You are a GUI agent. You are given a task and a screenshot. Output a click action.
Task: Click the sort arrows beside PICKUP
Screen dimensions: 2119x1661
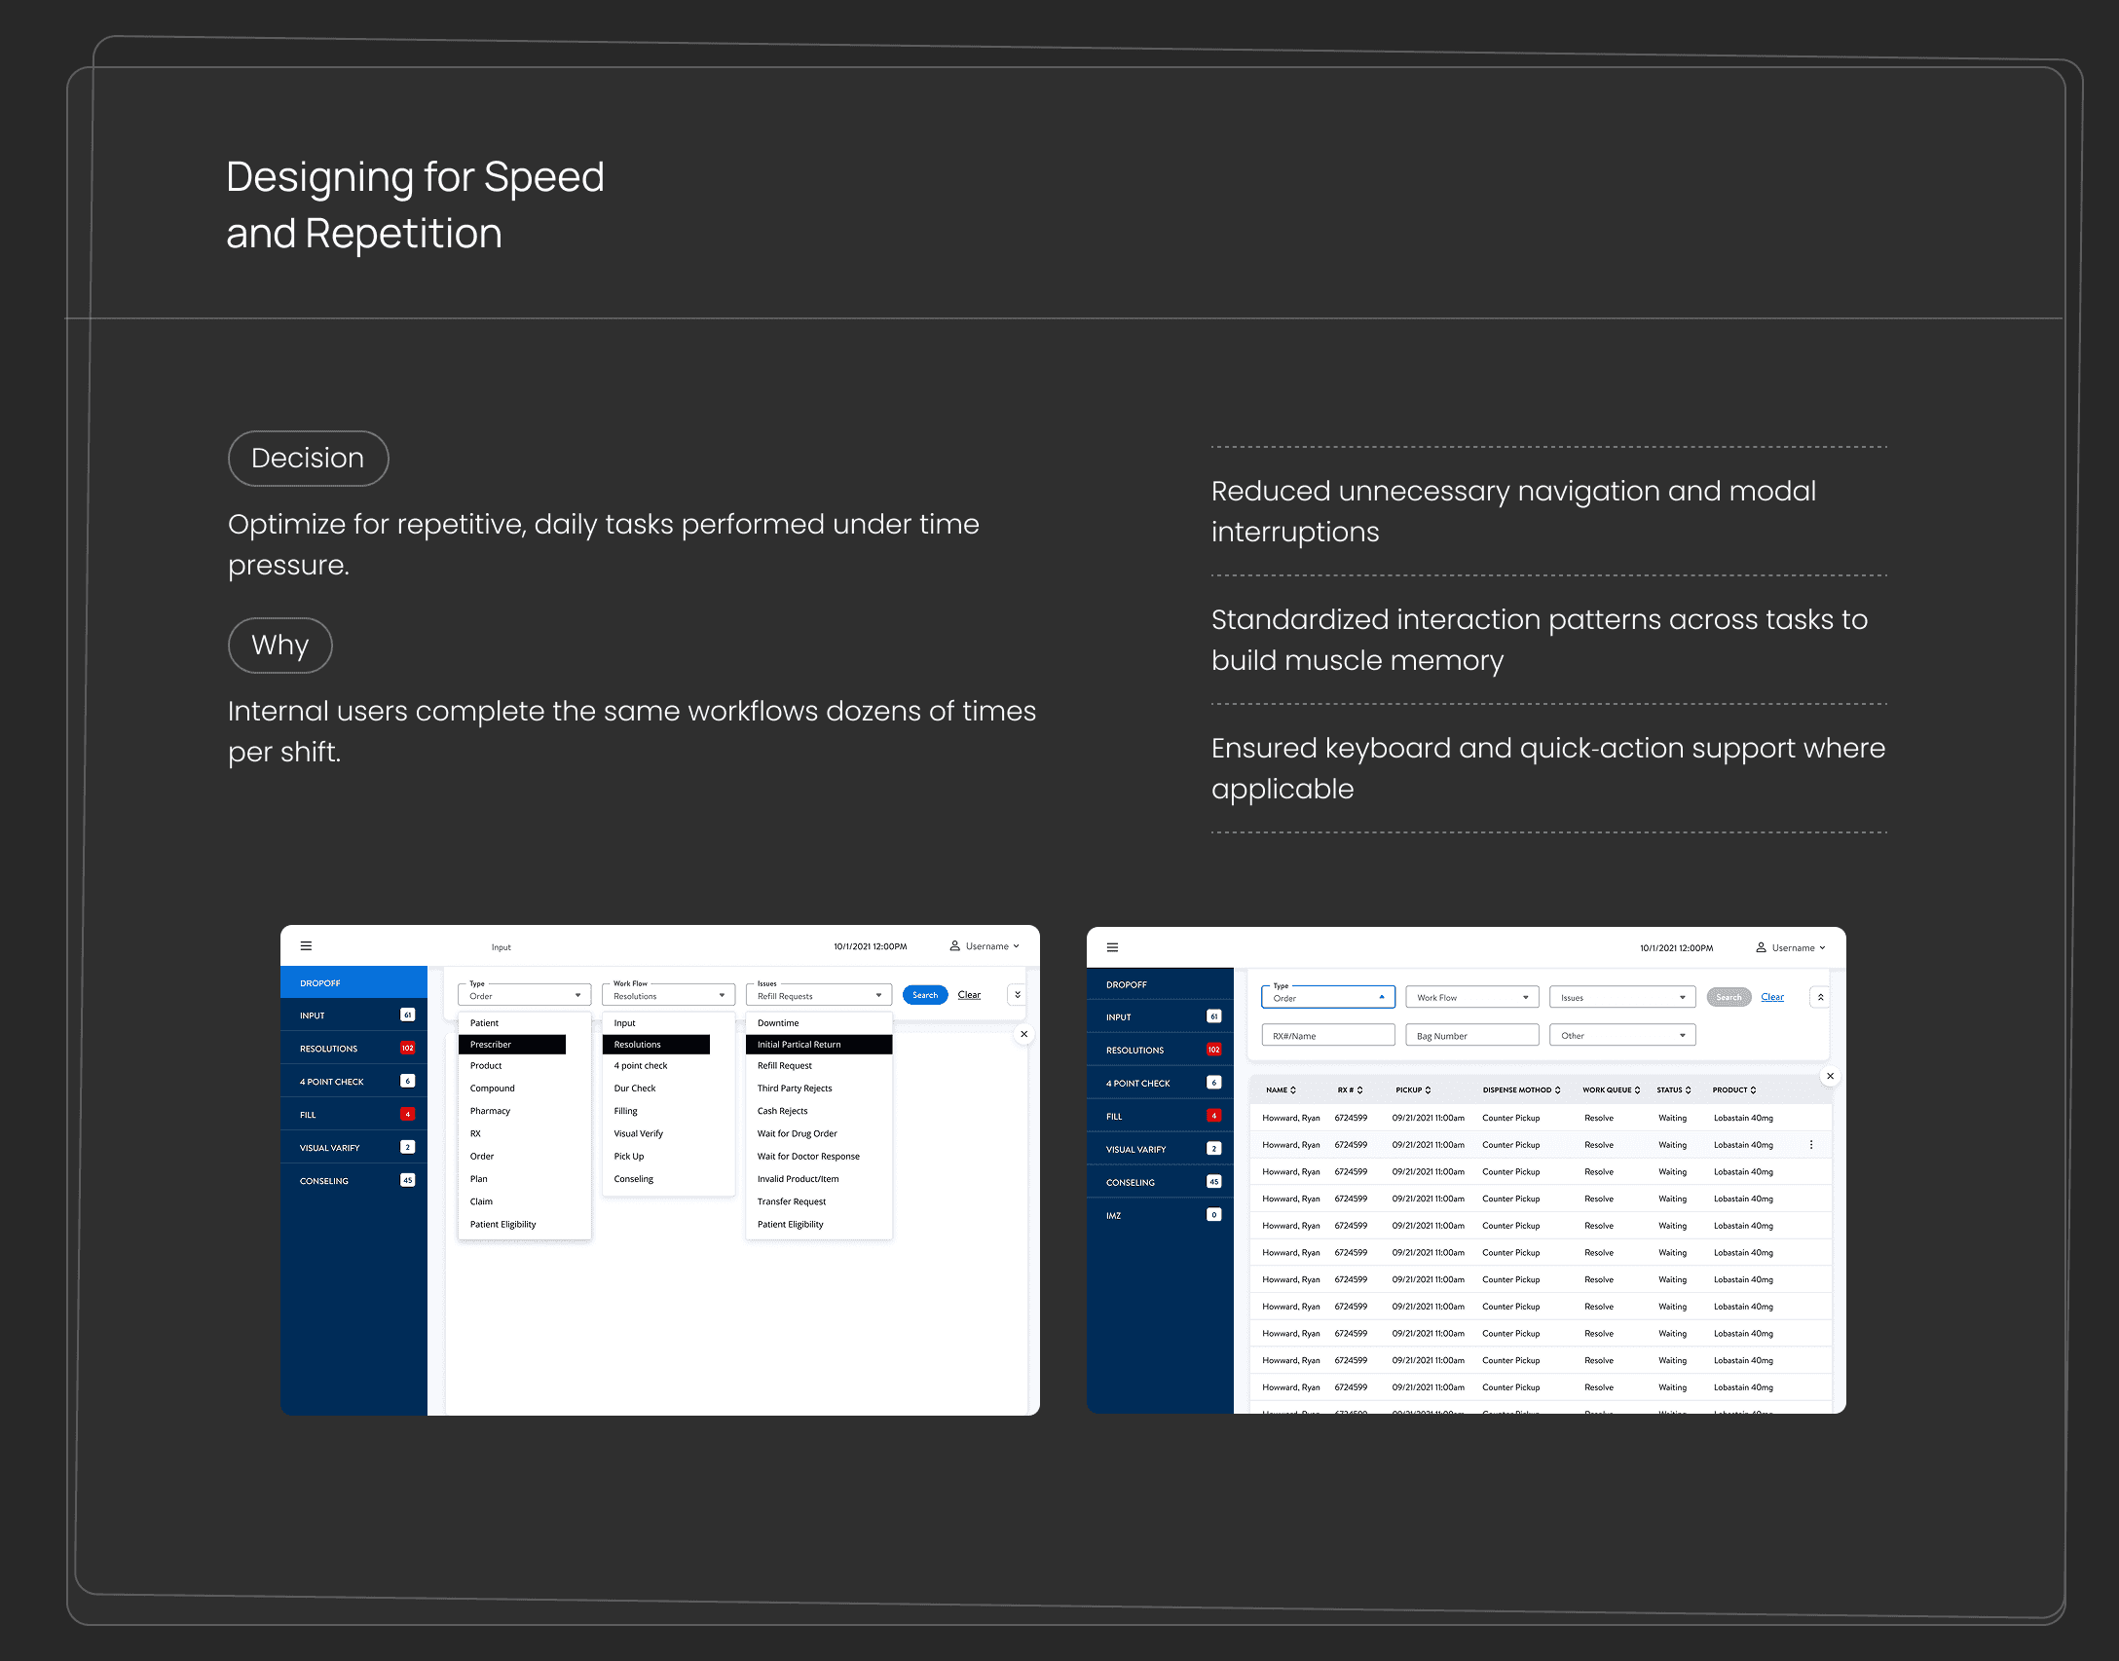click(x=1428, y=1090)
